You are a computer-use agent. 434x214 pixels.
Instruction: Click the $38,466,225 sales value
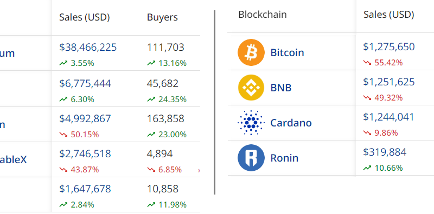(88, 48)
